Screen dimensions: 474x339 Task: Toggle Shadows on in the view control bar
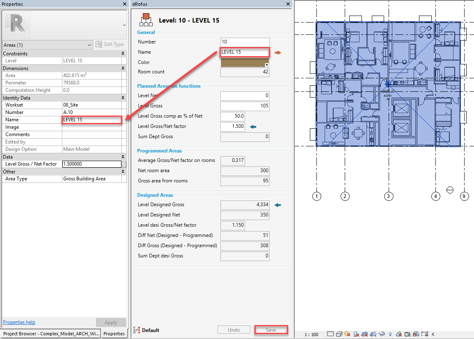pyautogui.click(x=357, y=334)
